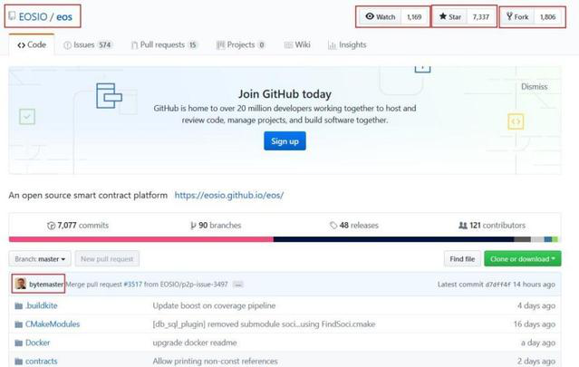579x367 pixels.
Task: Open 'upgrade docker readme' commit message
Action: 195,343
